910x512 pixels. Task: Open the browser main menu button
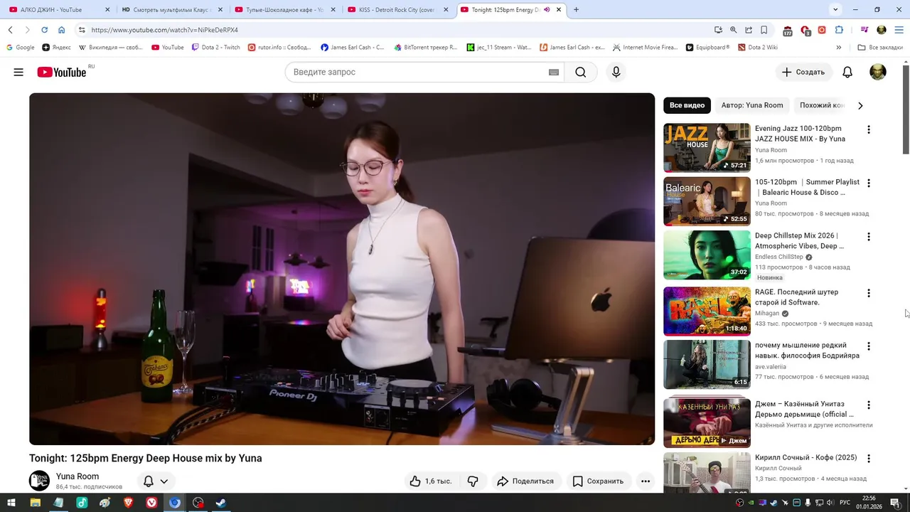tap(899, 30)
